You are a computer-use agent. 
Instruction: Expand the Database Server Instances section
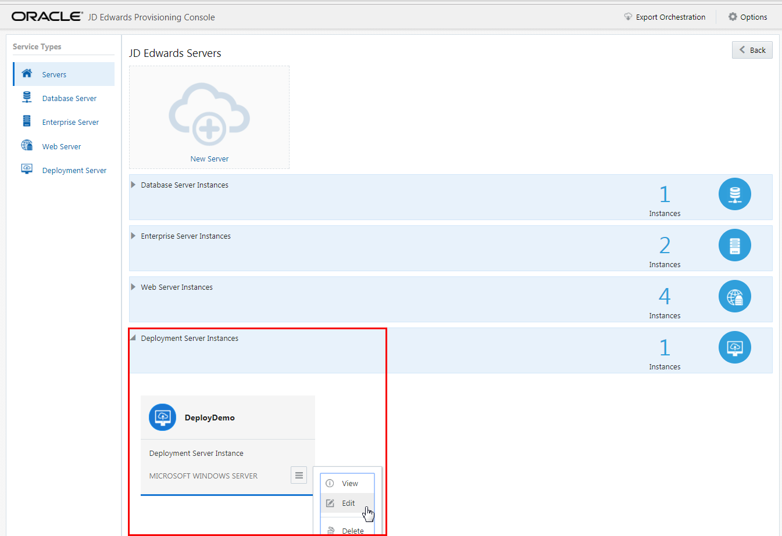coord(134,185)
